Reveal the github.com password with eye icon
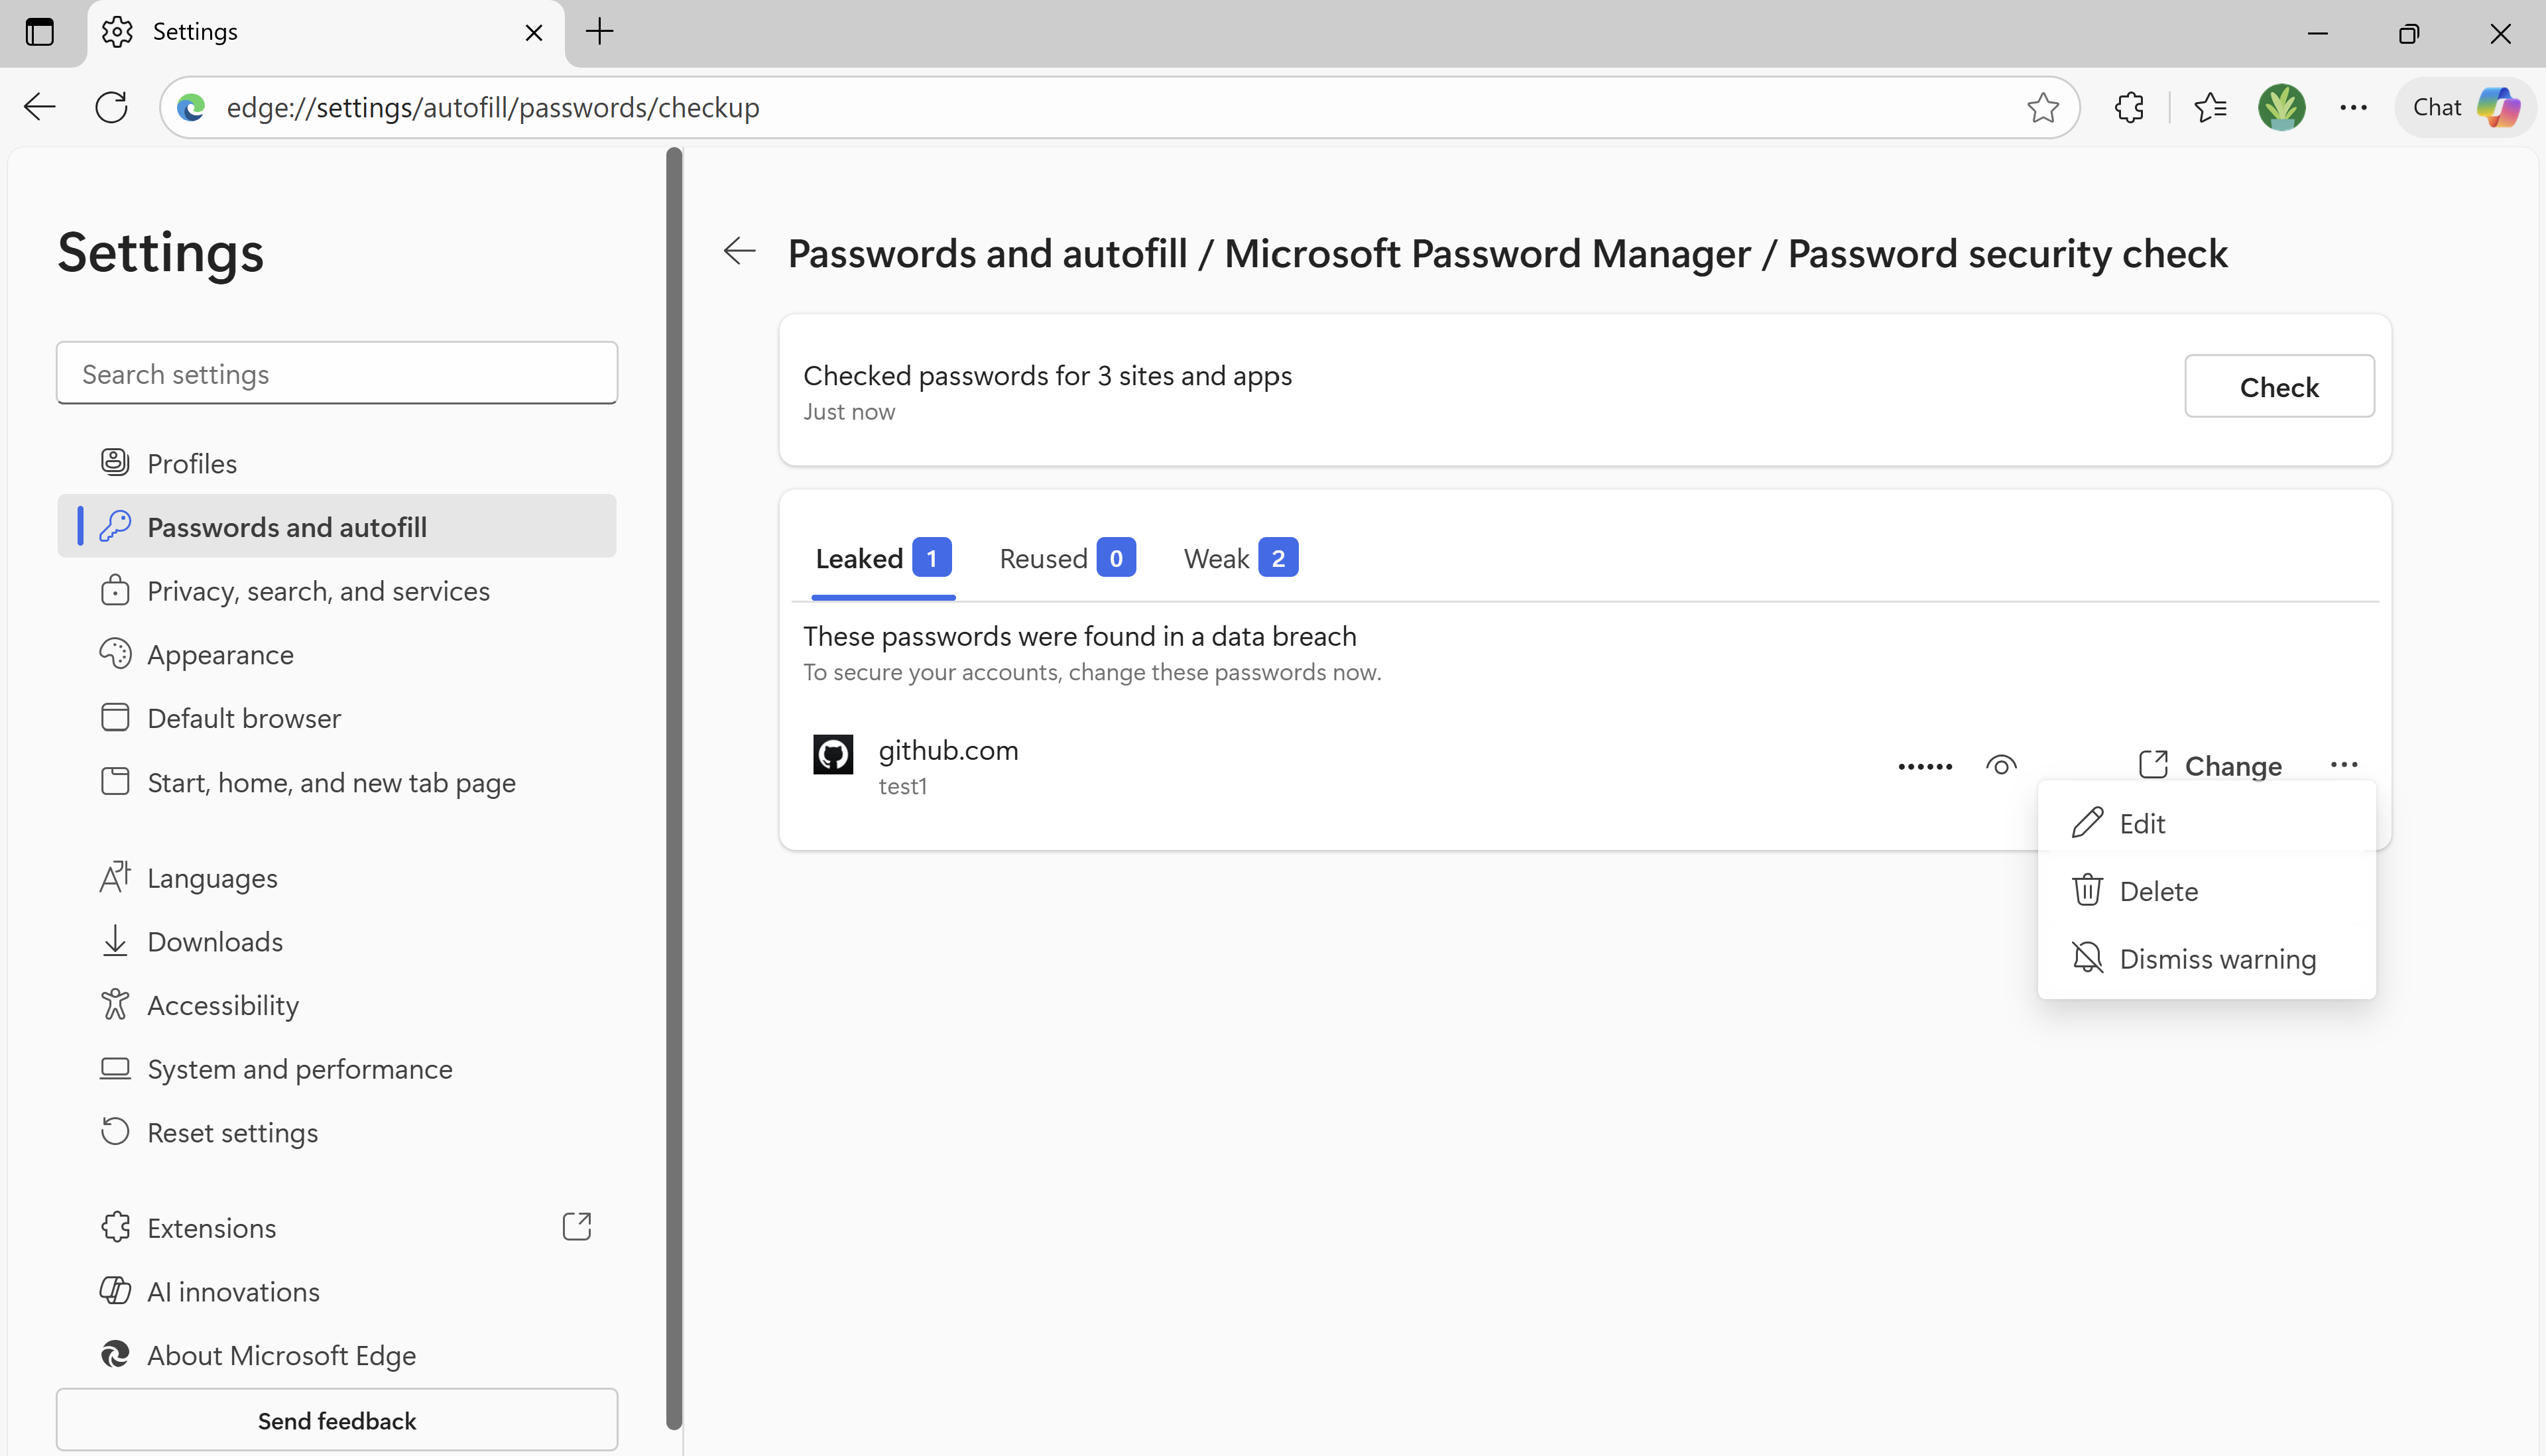The width and height of the screenshot is (2546, 1456). pos(2002,765)
